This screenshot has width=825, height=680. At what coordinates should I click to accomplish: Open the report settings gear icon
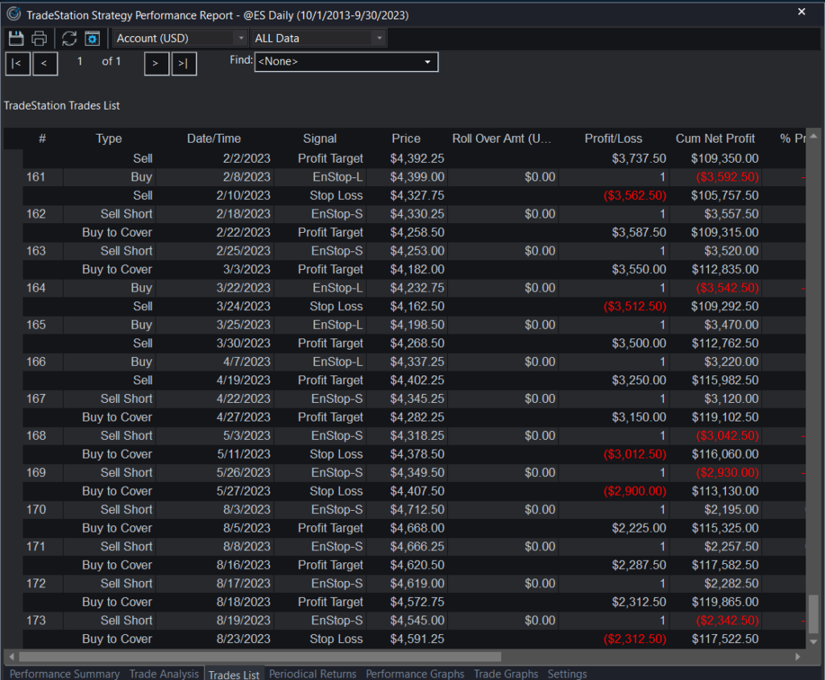92,39
